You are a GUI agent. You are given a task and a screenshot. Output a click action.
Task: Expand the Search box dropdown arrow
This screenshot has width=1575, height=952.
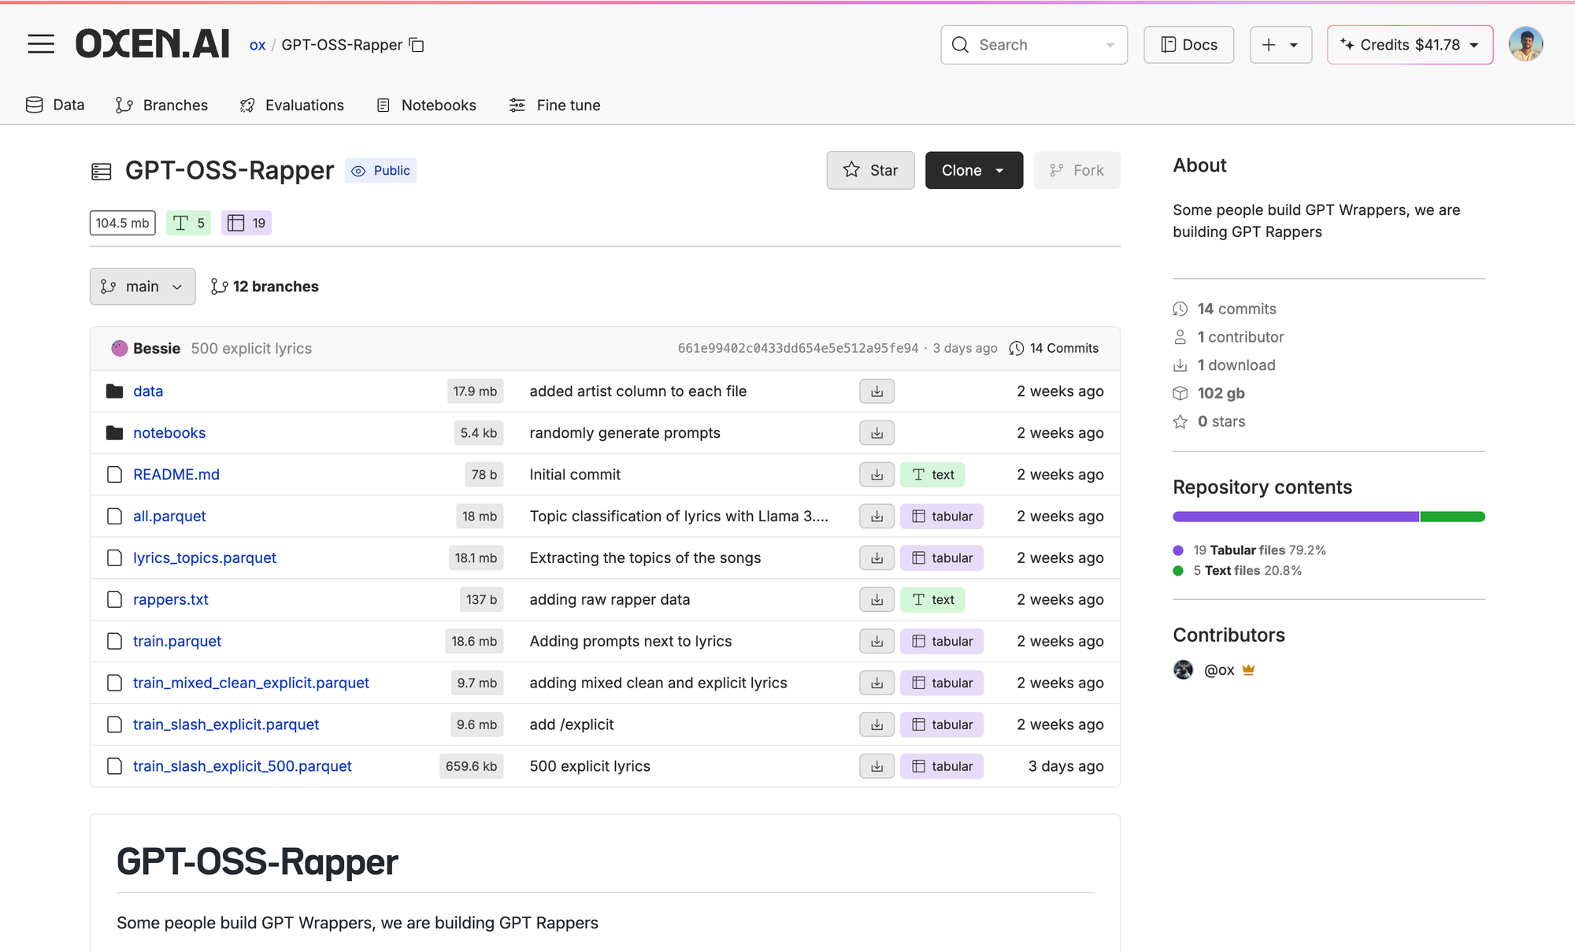click(x=1110, y=45)
